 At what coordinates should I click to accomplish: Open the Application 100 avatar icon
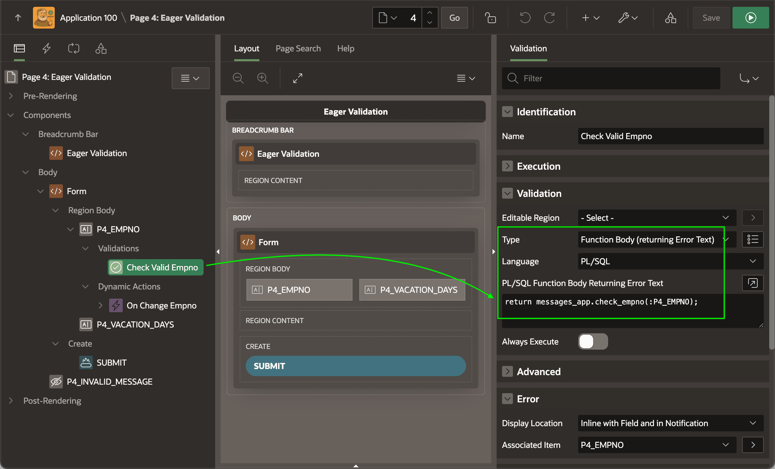click(44, 18)
